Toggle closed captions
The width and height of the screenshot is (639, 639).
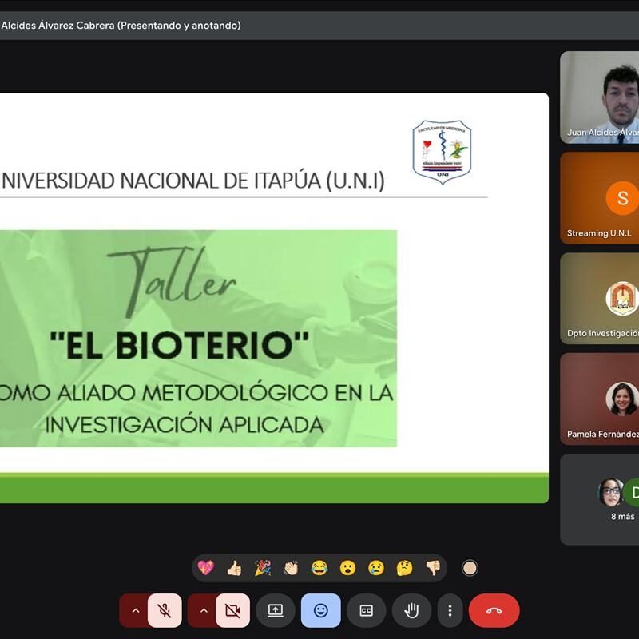[x=367, y=611]
